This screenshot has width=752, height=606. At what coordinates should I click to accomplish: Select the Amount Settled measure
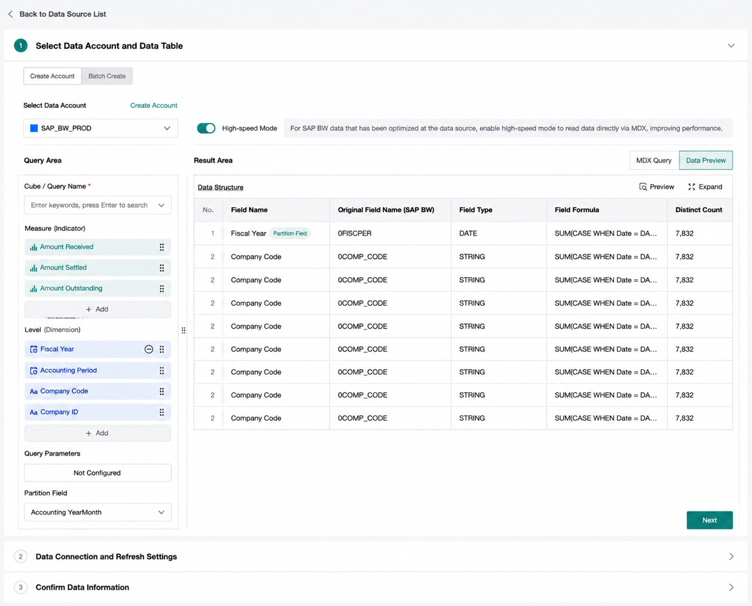[97, 267]
